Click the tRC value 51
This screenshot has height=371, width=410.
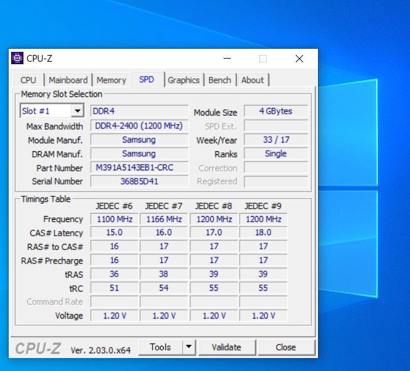[x=114, y=288]
